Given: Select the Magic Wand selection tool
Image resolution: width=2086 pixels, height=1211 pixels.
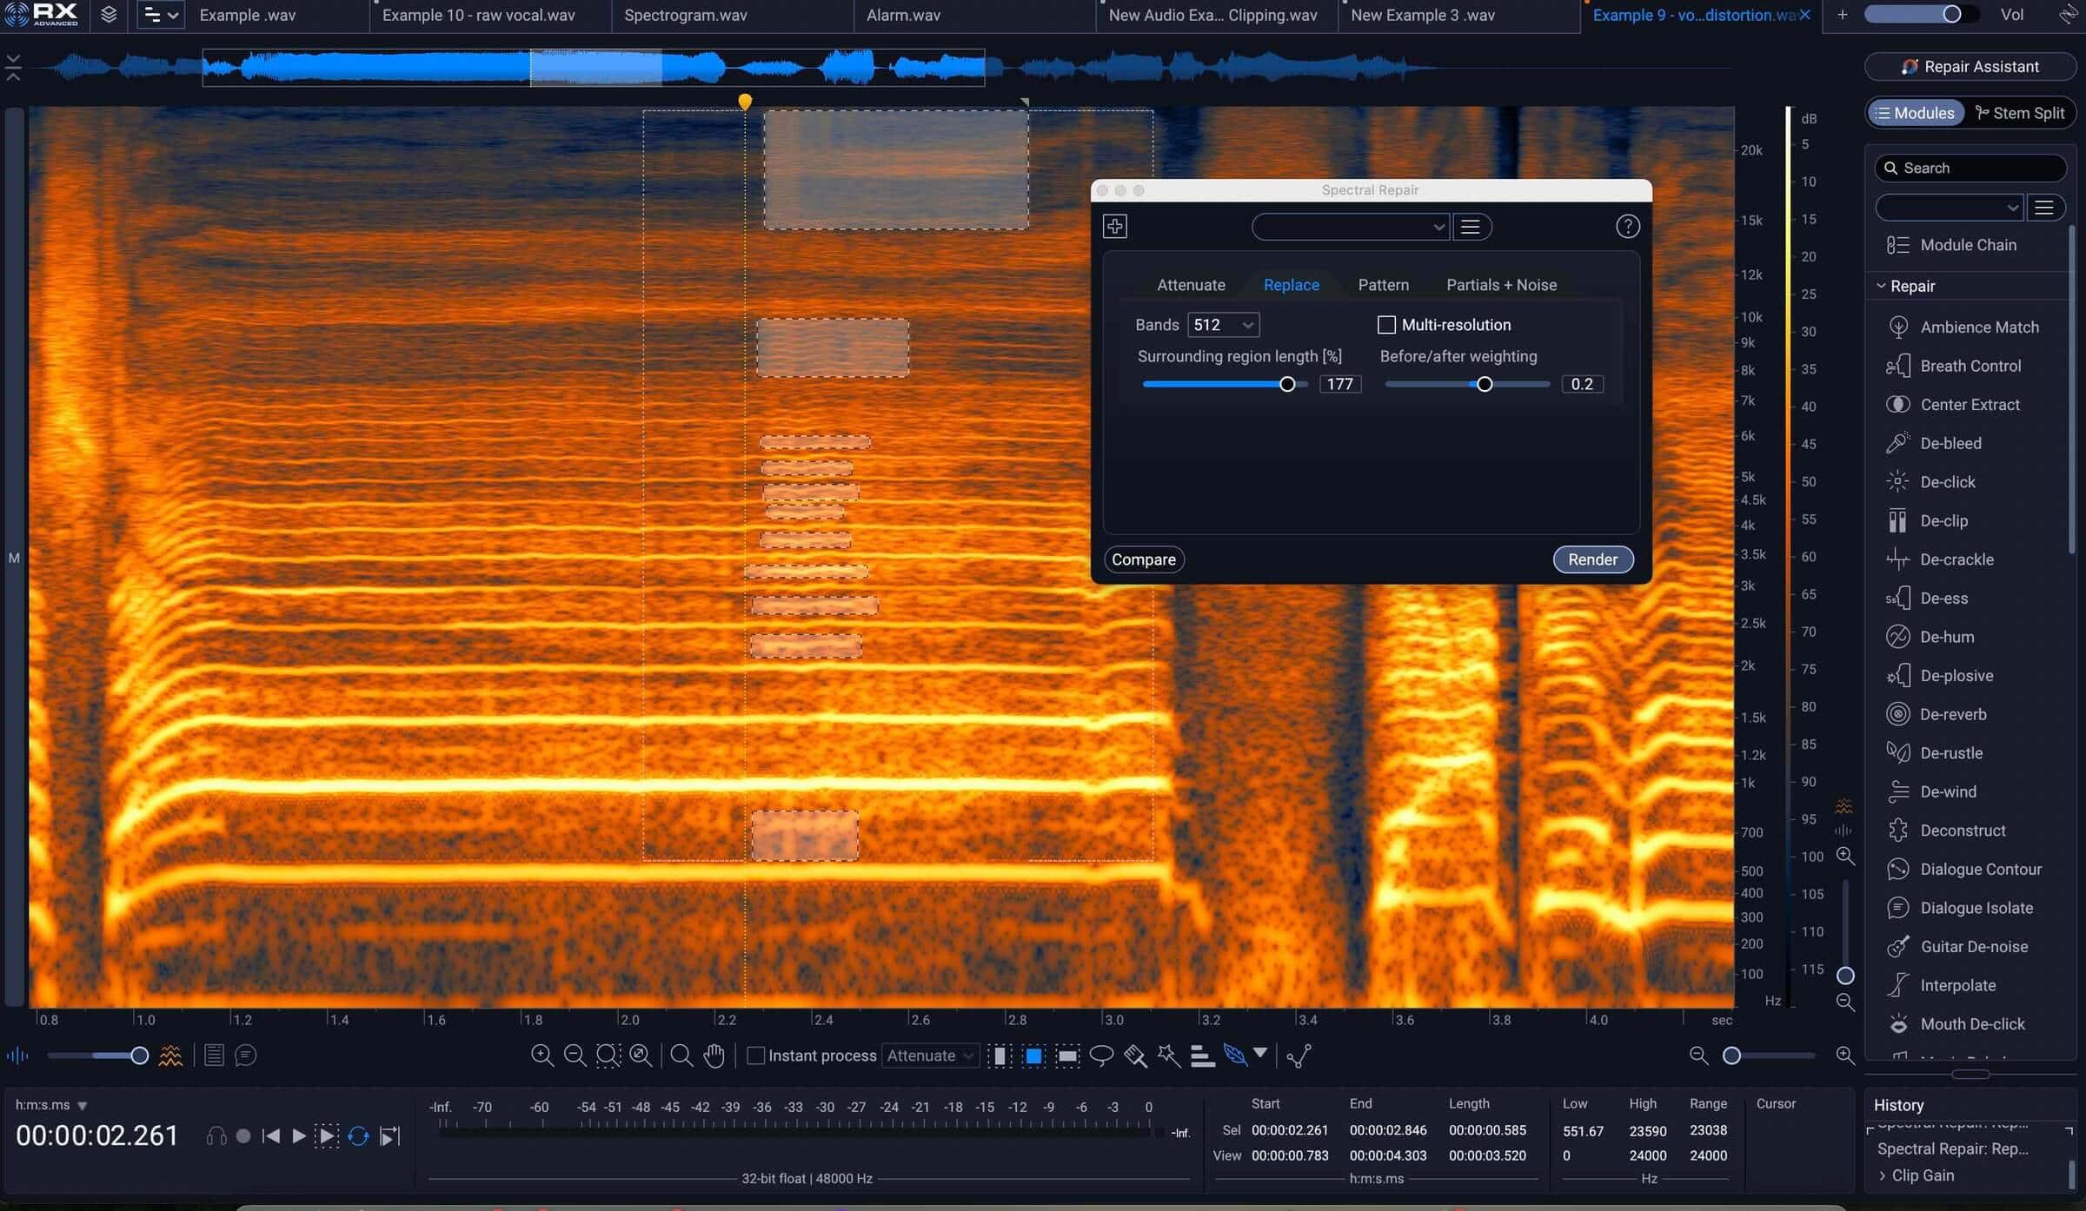Looking at the screenshot, I should click(x=1169, y=1055).
